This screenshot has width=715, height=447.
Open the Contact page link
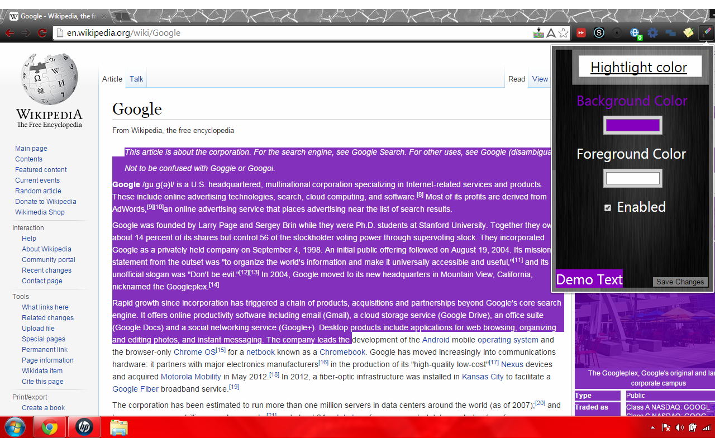point(42,281)
